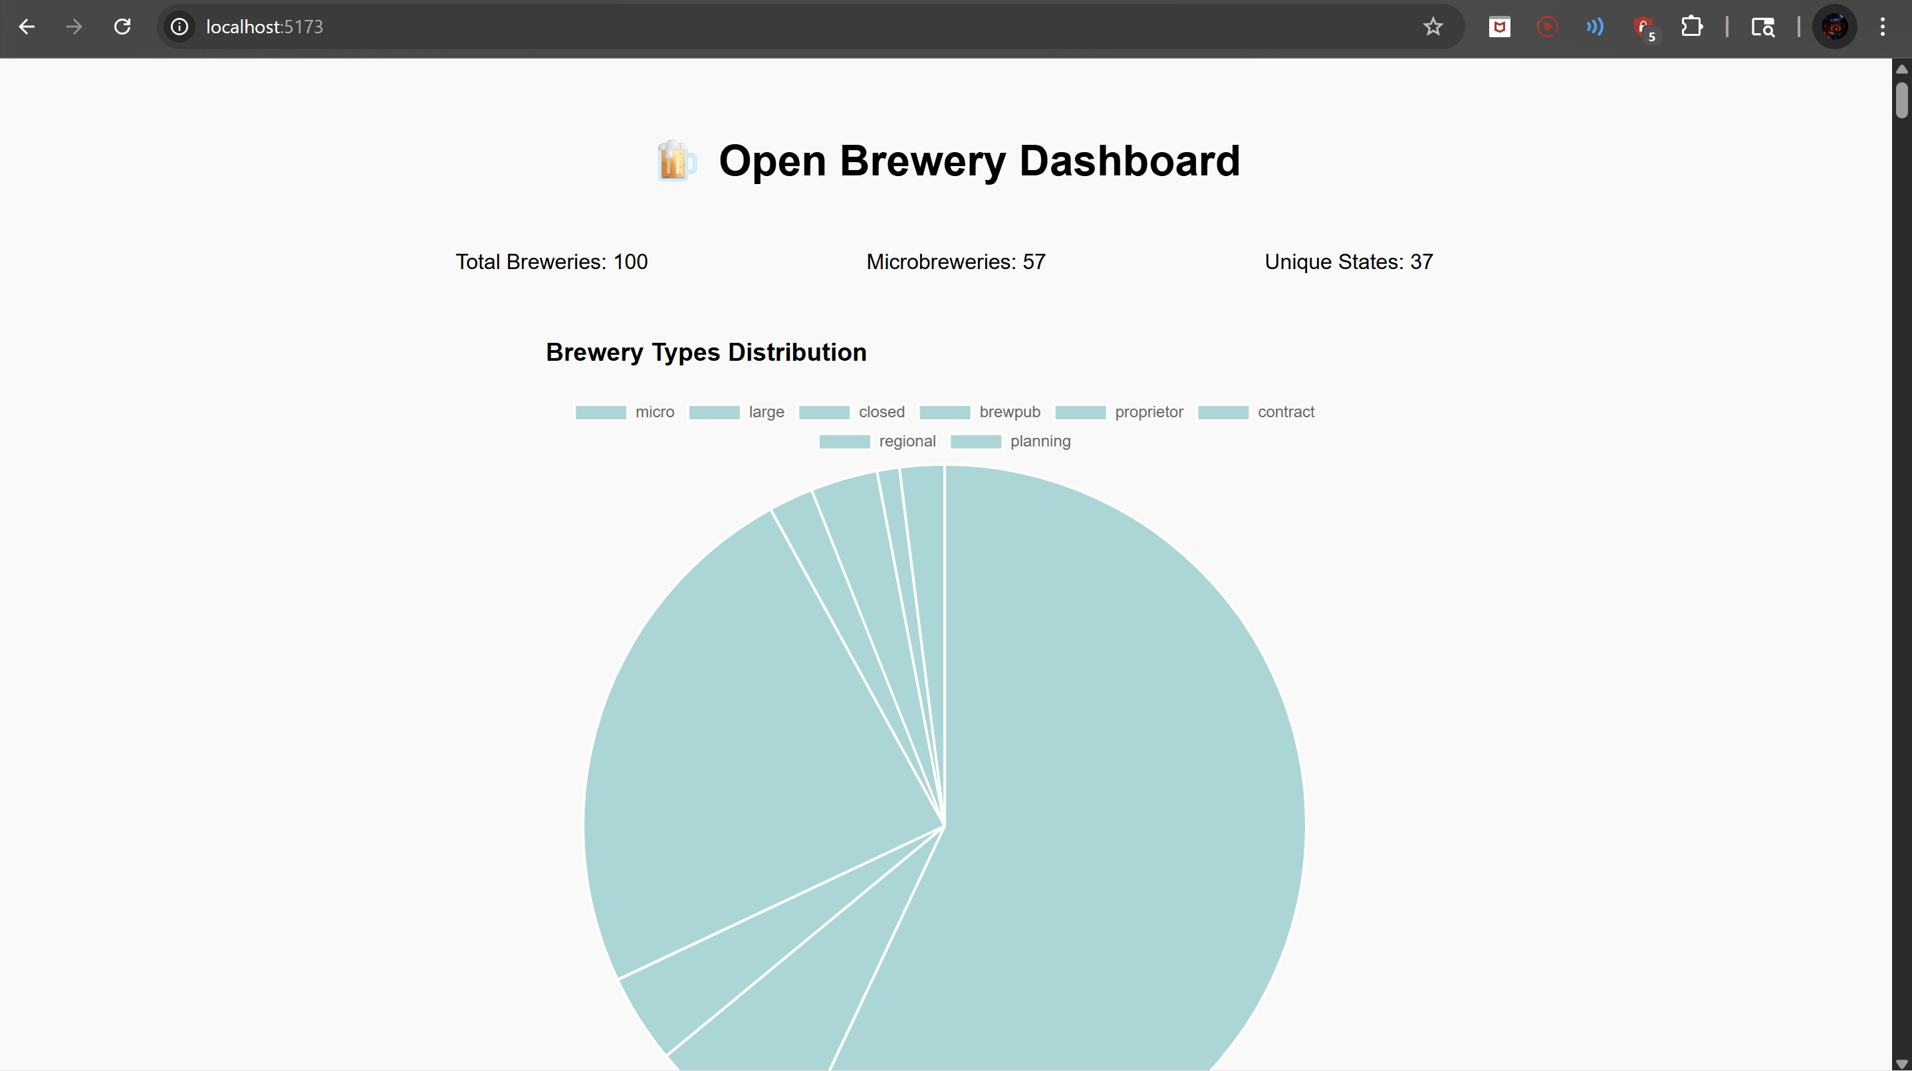View site information icon in address bar
The image size is (1912, 1071).
click(179, 27)
